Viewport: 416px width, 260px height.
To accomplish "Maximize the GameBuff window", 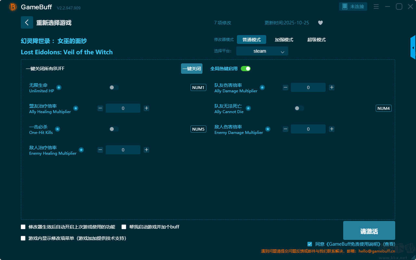I will point(399,6).
